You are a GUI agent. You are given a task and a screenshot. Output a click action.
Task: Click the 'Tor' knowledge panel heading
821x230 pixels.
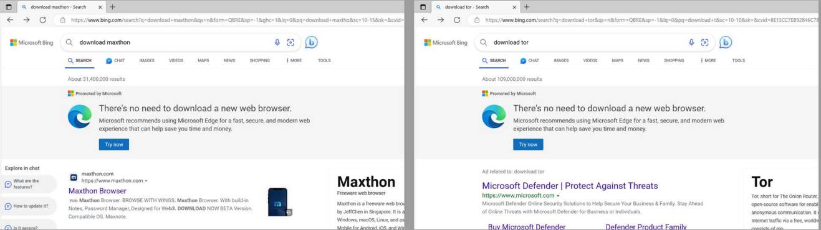click(762, 182)
